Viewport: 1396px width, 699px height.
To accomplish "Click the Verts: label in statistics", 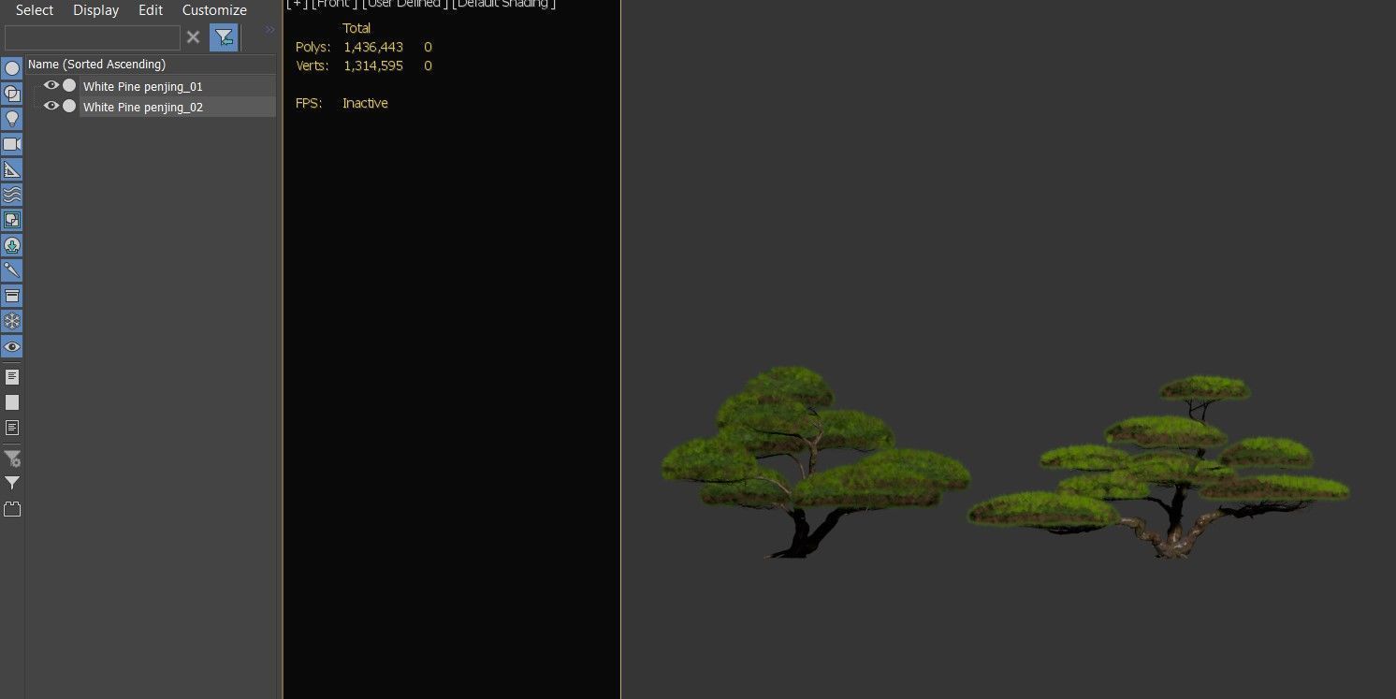I will click(312, 66).
